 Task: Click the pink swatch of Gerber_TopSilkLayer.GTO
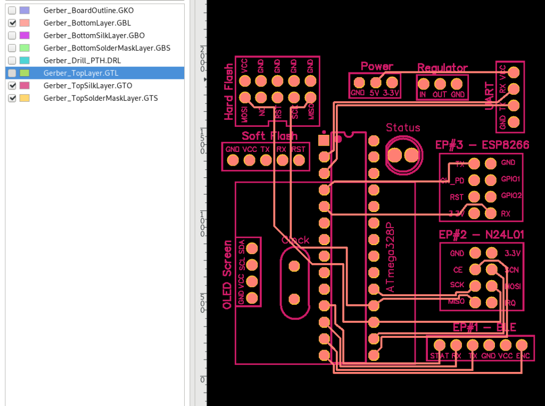(24, 86)
